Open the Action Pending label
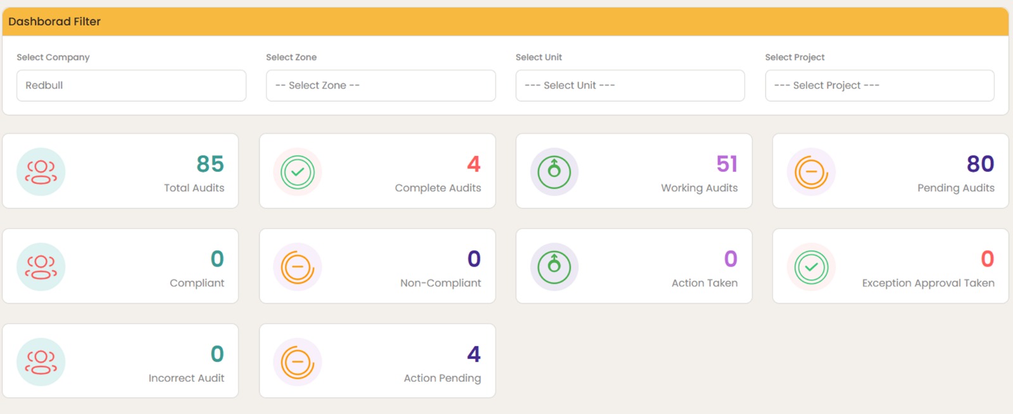The height and width of the screenshot is (414, 1013). [442, 378]
